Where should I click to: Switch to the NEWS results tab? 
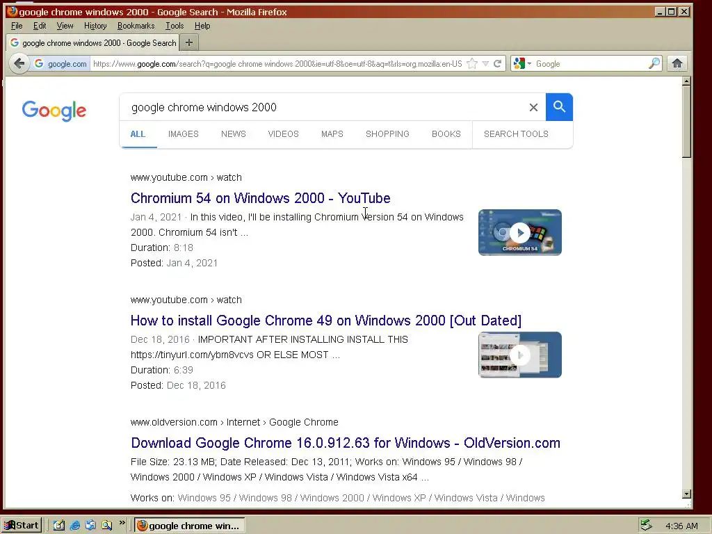click(234, 134)
